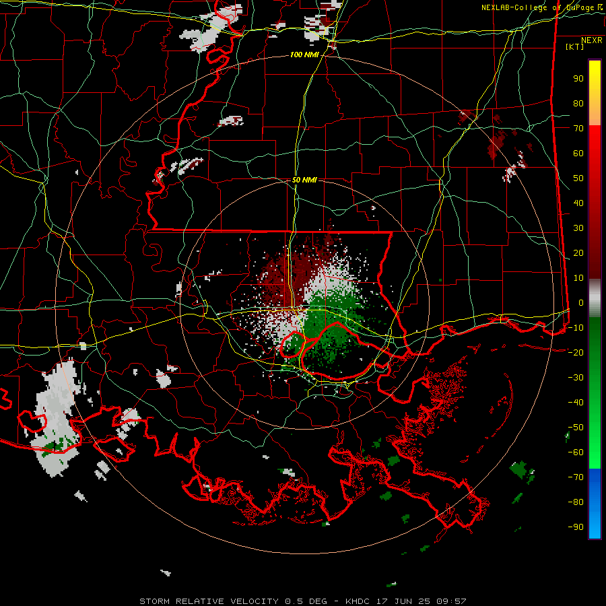Click the -10 value on the velocity scale
Screen dimensions: 606x606
(576, 328)
